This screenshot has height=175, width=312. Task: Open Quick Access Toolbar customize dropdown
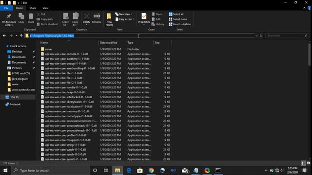pos(19,3)
